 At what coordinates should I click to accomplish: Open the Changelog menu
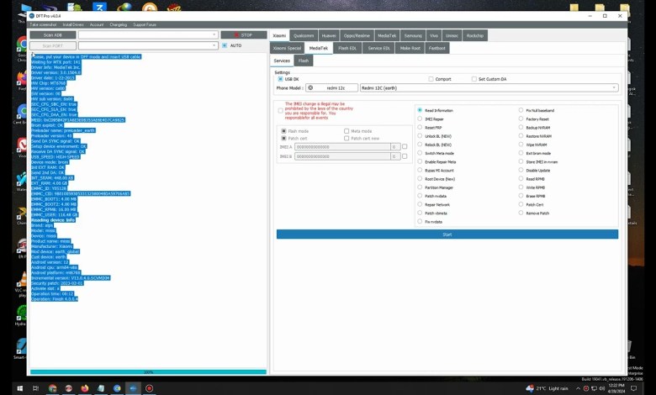pos(119,24)
